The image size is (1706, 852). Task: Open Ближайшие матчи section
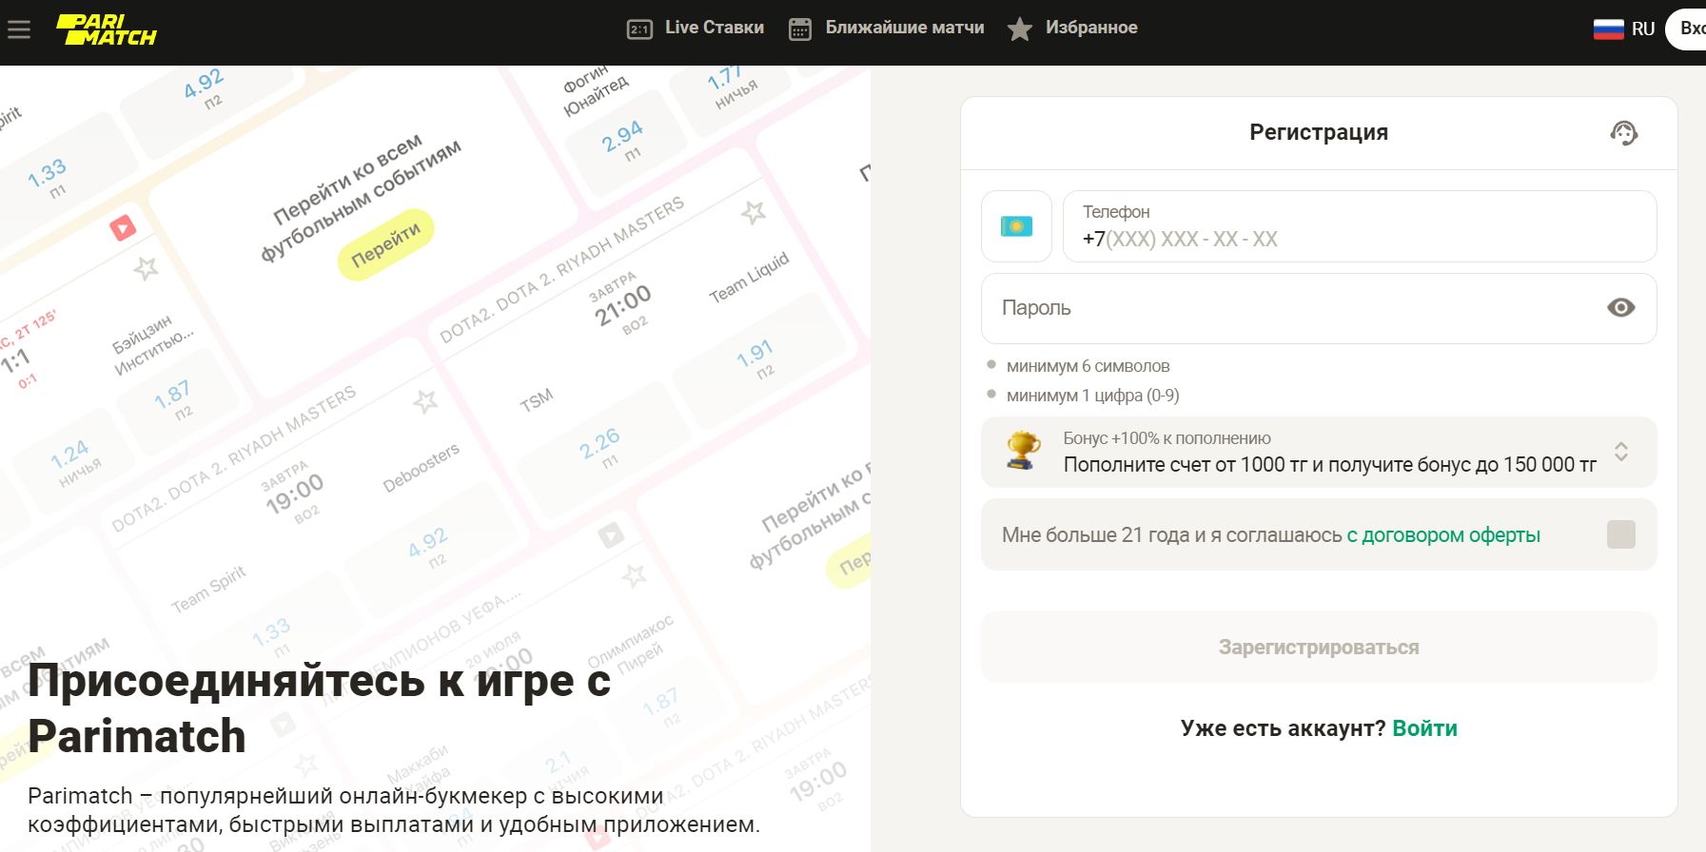[x=904, y=28]
